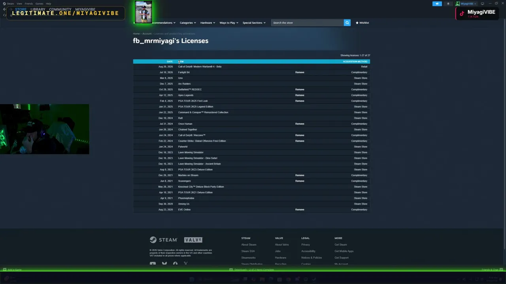
Task: Remove the Call of Duty Warzone license
Action: (300, 135)
